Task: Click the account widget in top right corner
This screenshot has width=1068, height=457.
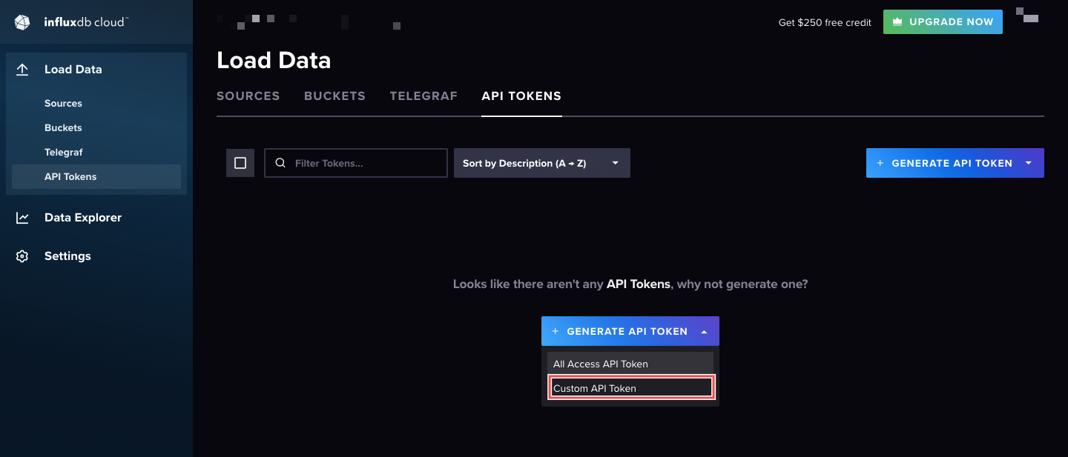Action: [1026, 15]
